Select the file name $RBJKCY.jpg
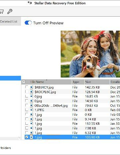The height and width of the screenshot is (155, 120). click(x=44, y=87)
